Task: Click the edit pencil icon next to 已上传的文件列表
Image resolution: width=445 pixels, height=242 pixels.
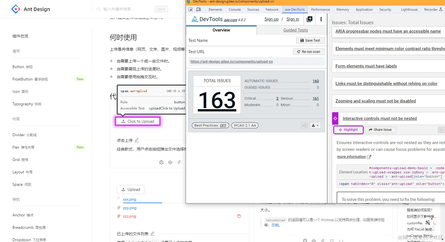Action: [153, 234]
